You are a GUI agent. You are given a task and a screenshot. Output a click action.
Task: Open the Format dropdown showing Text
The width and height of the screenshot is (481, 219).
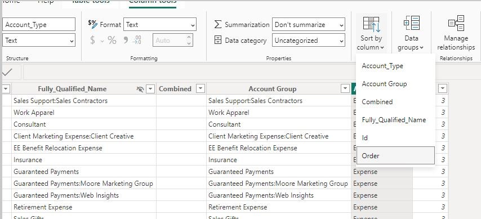160,25
